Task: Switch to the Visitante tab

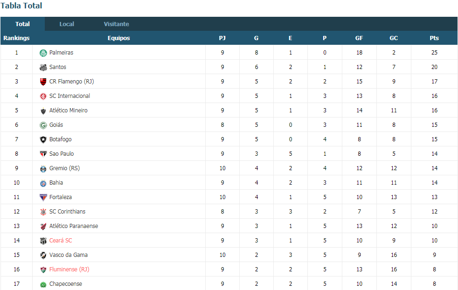Action: coord(116,24)
